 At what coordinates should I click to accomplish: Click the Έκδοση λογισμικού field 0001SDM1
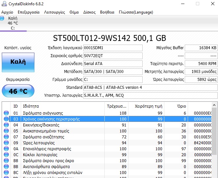point(113,48)
